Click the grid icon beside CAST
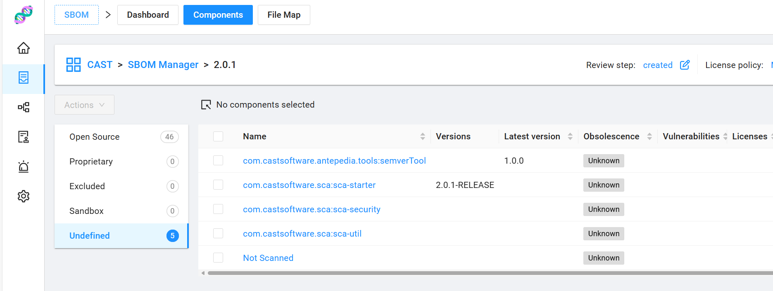This screenshot has width=773, height=291. pyautogui.click(x=74, y=65)
